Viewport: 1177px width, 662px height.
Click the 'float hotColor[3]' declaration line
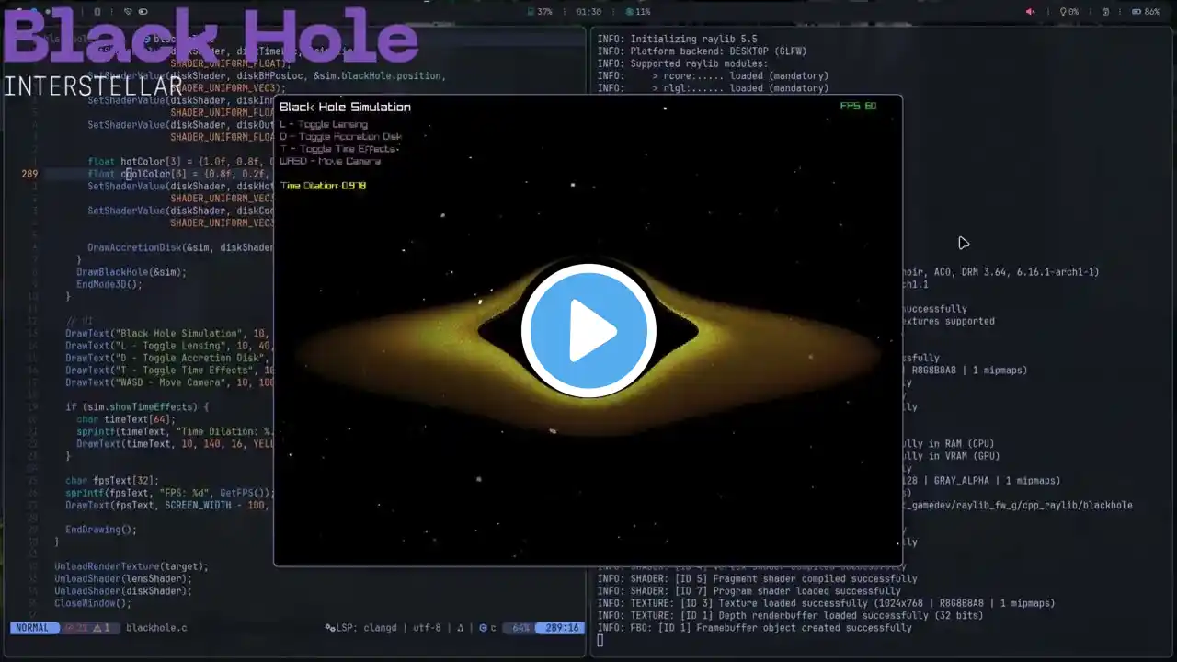click(181, 162)
